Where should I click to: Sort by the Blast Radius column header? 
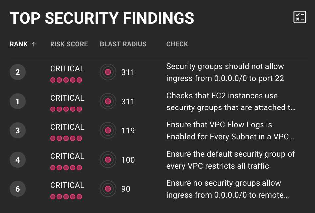123,44
